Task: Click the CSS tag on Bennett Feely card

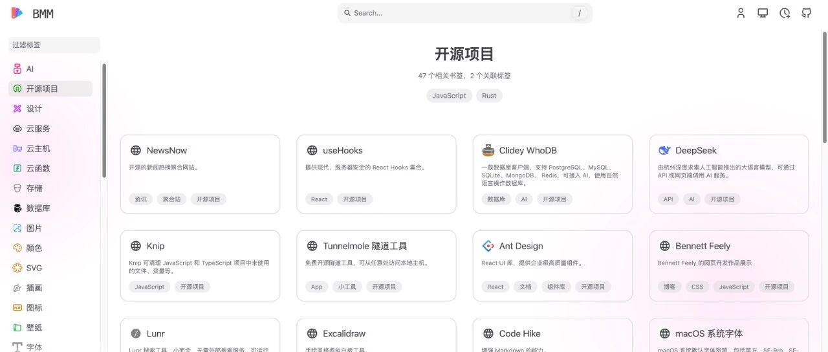Action: 697,287
